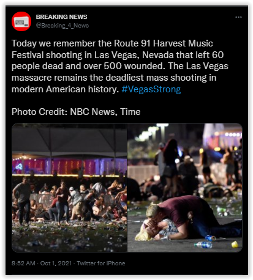Click the Photo Credit: NBC News, Time line
Image resolution: width=253 pixels, height=280 pixels.
(x=76, y=112)
